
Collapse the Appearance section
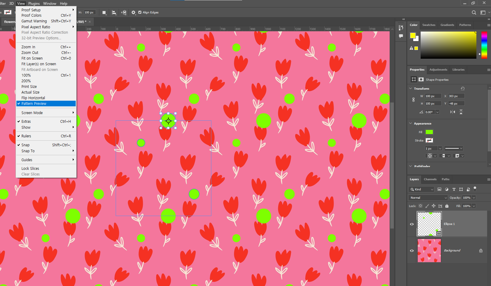(x=411, y=123)
